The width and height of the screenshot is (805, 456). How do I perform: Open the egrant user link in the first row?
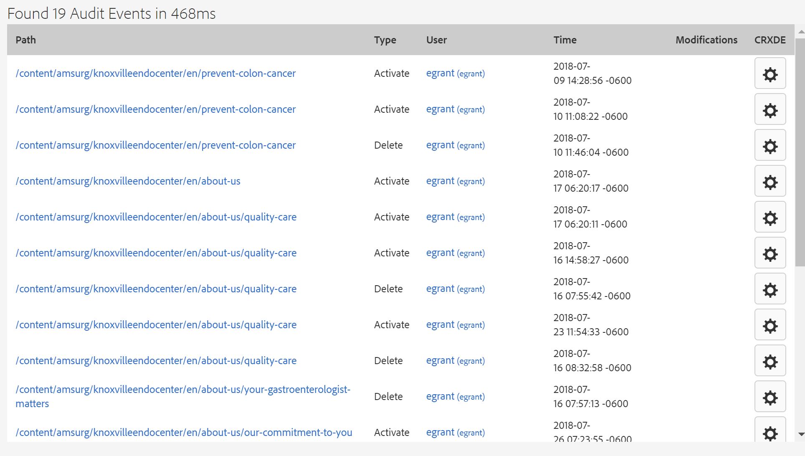440,73
